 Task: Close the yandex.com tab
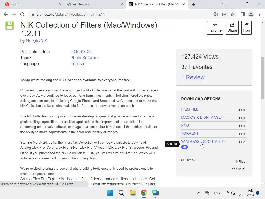(x=122, y=4)
